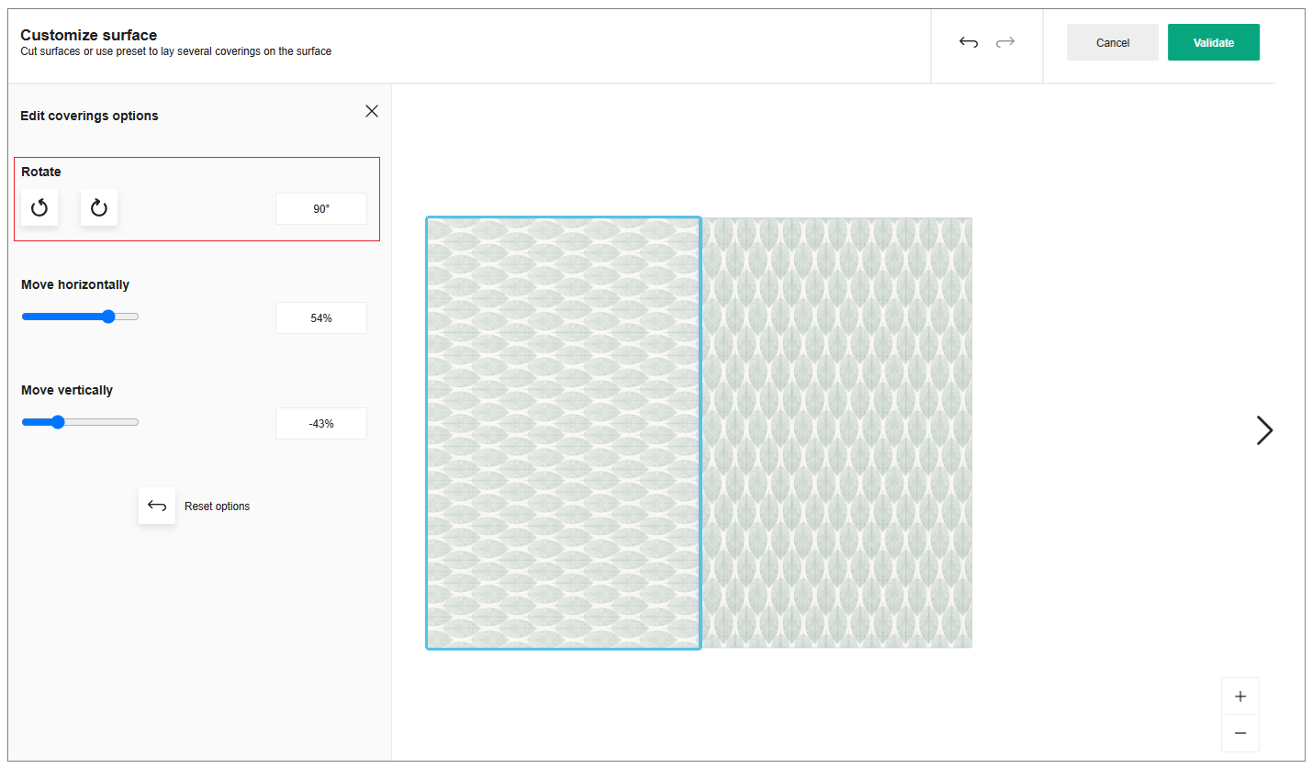
Task: Click the redo arrow in the top bar
Action: pos(1005,41)
